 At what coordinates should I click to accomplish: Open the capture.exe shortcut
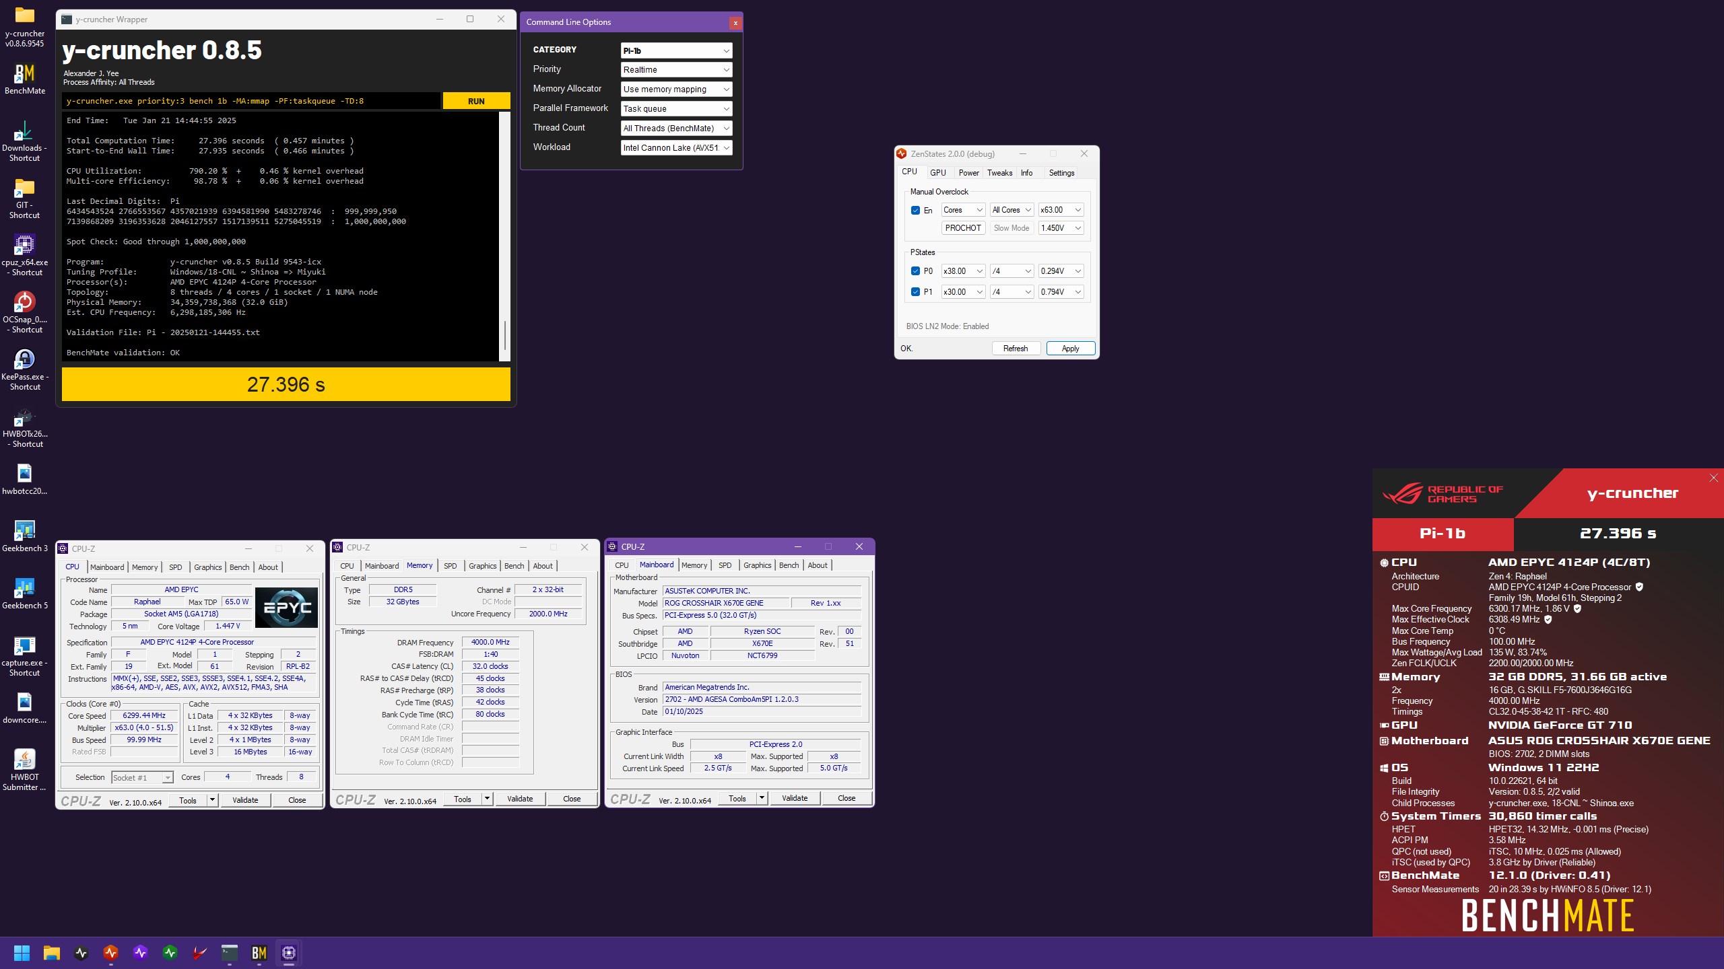tap(24, 656)
